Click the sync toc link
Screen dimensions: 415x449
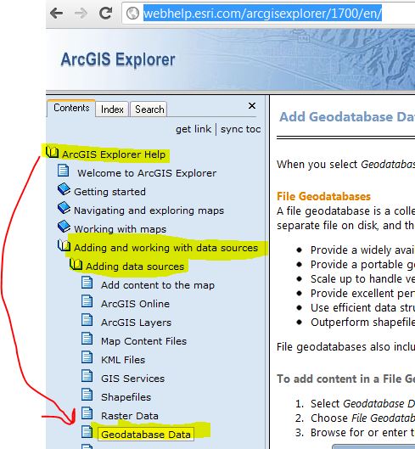click(240, 129)
